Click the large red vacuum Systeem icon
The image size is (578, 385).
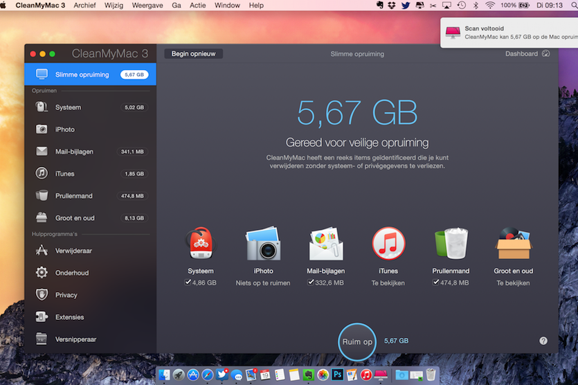click(201, 243)
